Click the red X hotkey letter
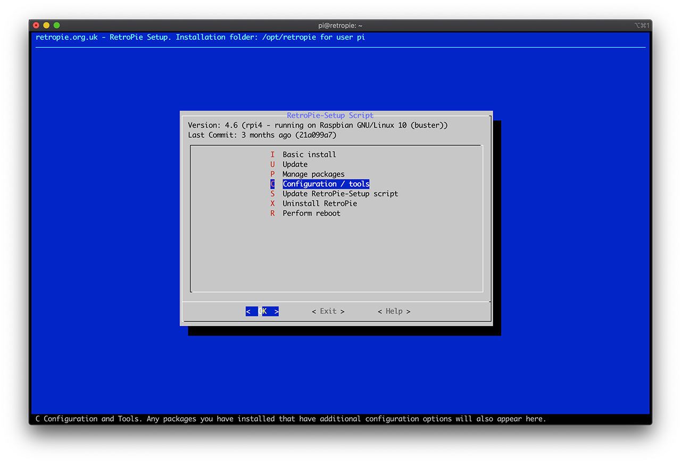Viewport: 681px width, 463px height. click(272, 203)
